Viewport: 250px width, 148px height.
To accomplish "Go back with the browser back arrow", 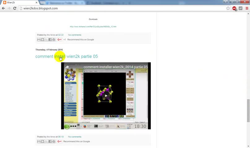I will click(3, 8).
